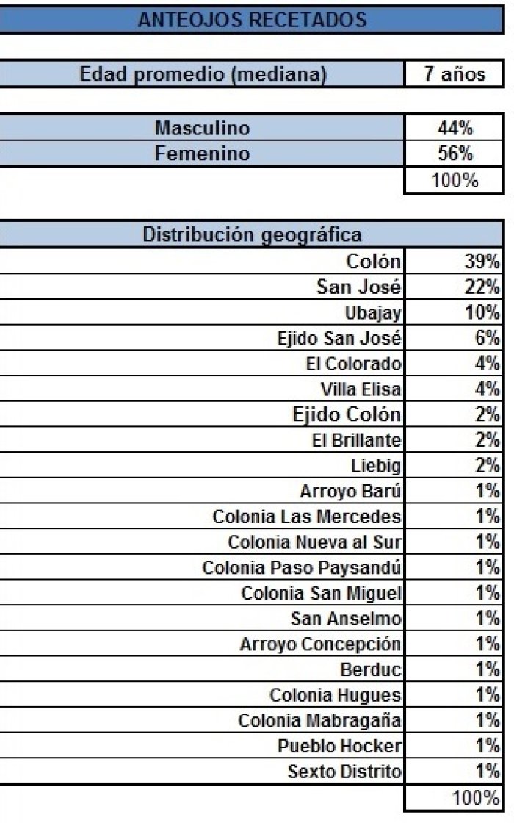514x823 pixels.
Task: Click the Villa Elisa location cell
Action: pyautogui.click(x=203, y=389)
